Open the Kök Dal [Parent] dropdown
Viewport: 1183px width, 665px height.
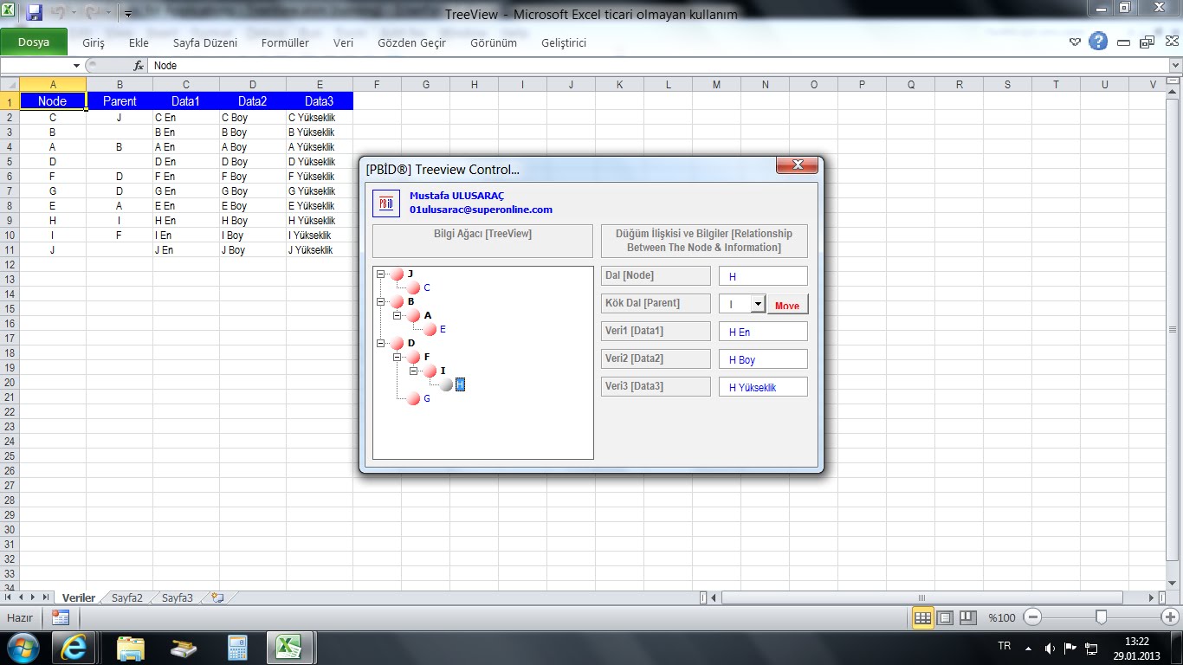(x=756, y=303)
